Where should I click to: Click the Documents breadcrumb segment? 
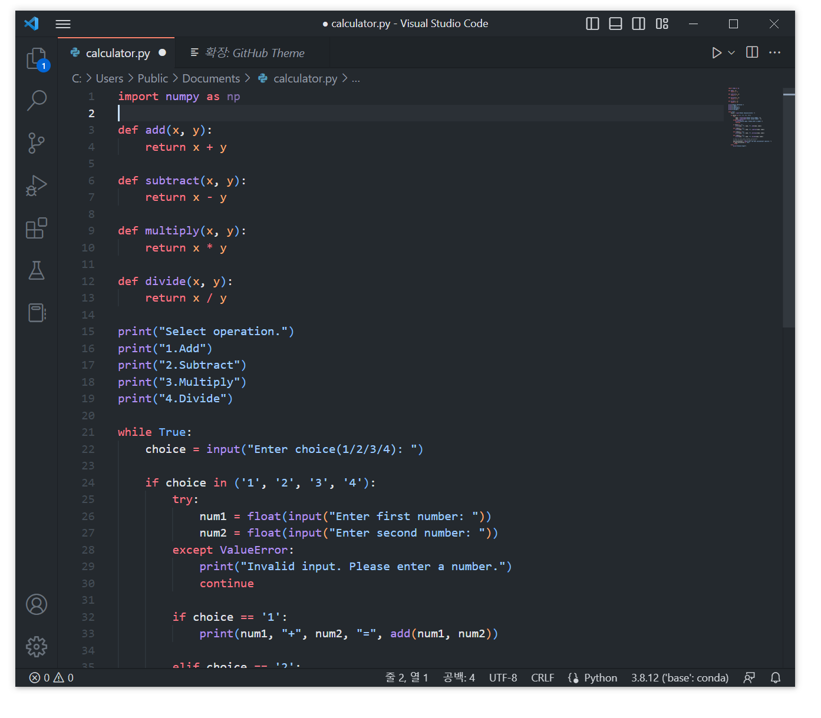pyautogui.click(x=211, y=78)
